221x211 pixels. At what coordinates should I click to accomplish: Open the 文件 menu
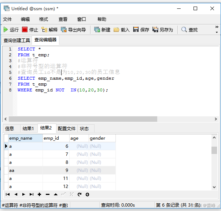[7, 19]
